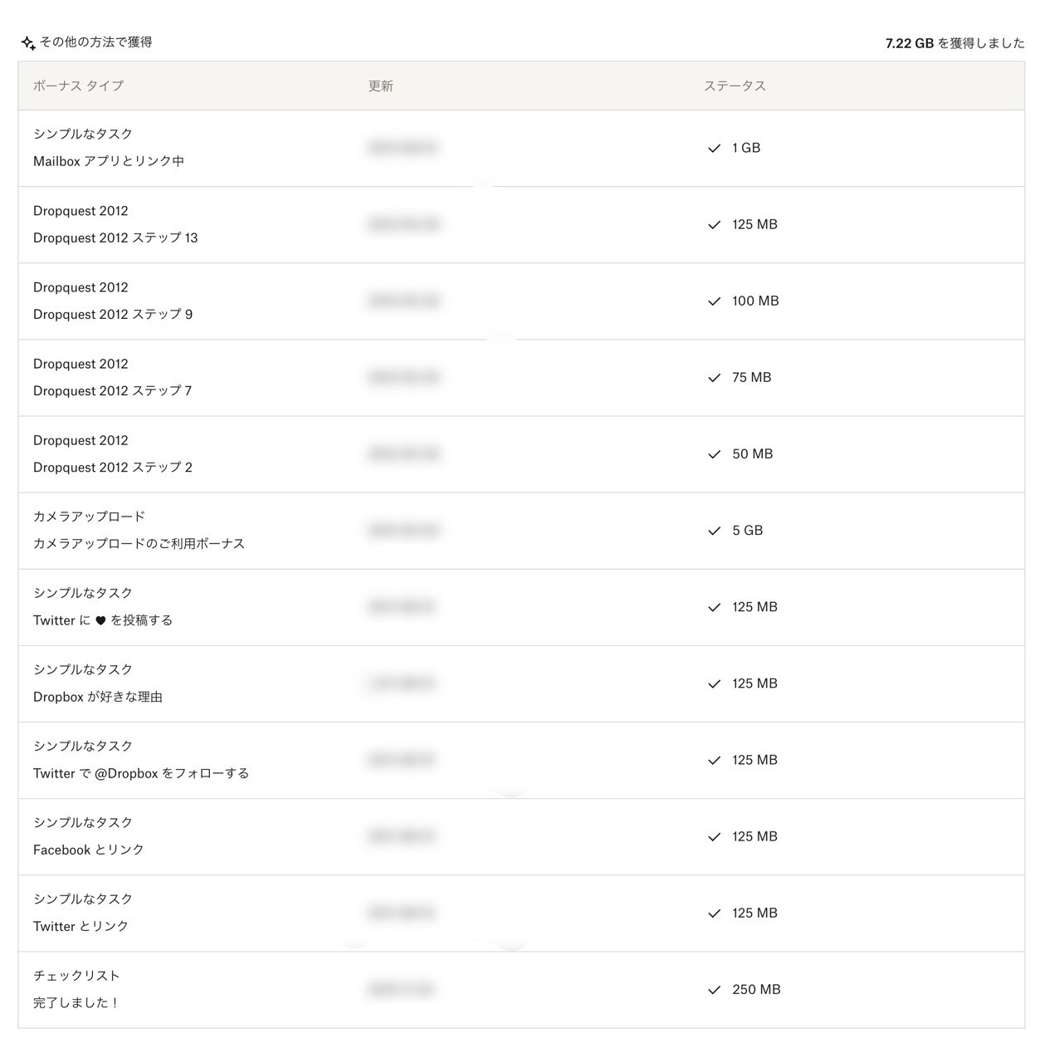The width and height of the screenshot is (1040, 1063).
Task: Click カメラアップロードのご利用ボーナス text
Action: pyautogui.click(x=139, y=543)
